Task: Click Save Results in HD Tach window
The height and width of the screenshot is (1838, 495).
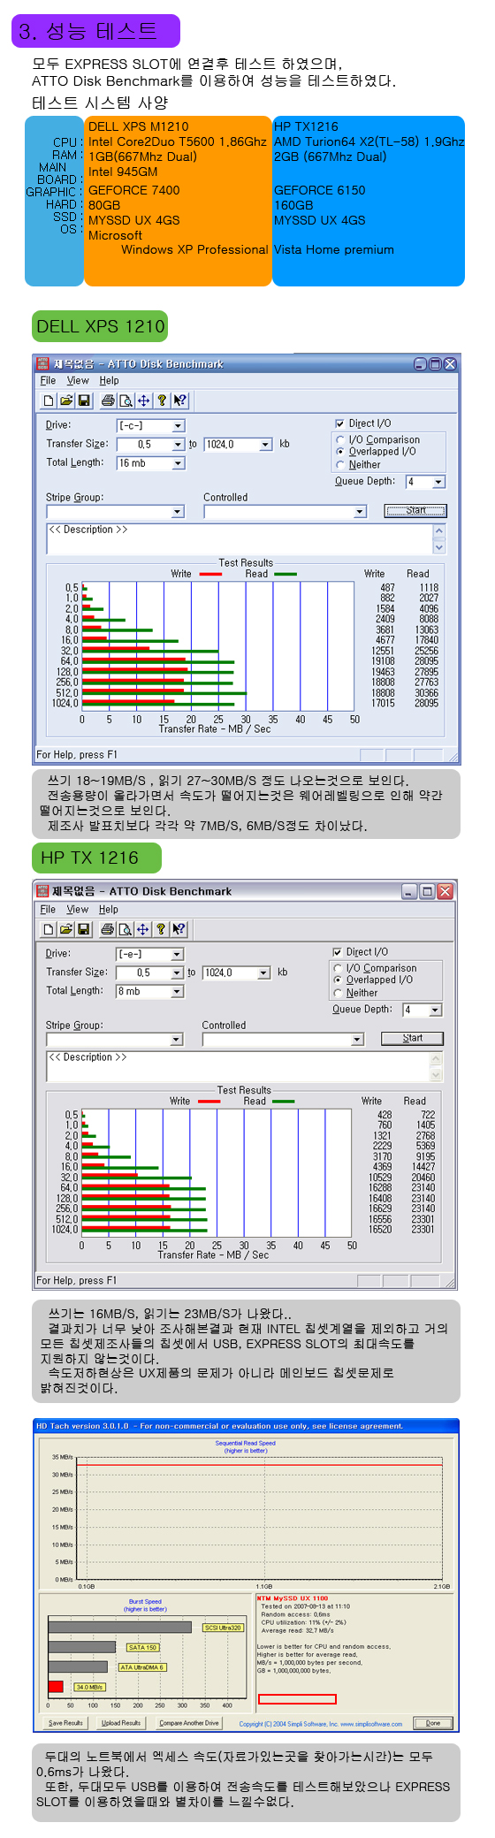Action: click(x=65, y=1722)
